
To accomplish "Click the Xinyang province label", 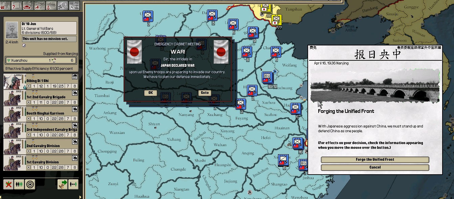I will [x=227, y=131].
